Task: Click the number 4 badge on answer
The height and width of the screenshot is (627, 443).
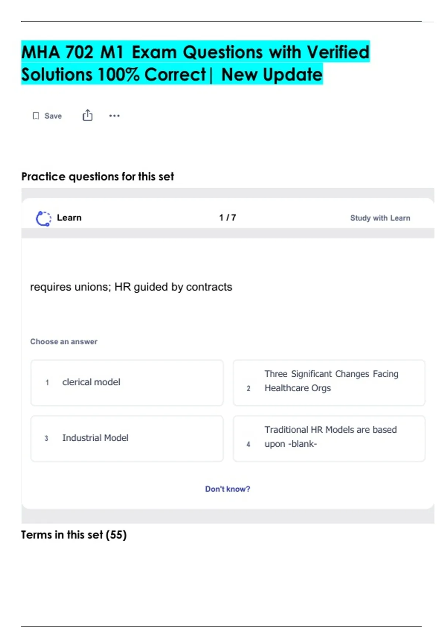Action: [248, 444]
